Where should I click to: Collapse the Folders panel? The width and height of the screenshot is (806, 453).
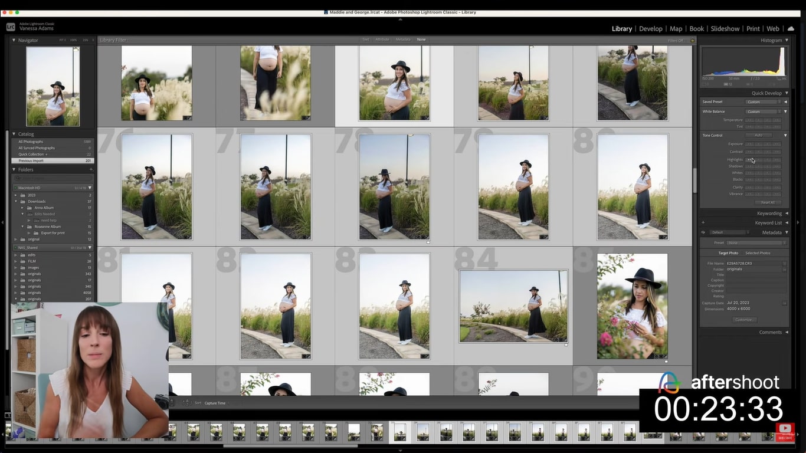coord(14,169)
